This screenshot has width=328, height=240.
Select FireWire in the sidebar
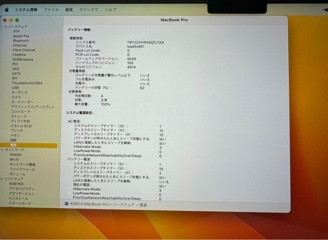click(x=19, y=54)
